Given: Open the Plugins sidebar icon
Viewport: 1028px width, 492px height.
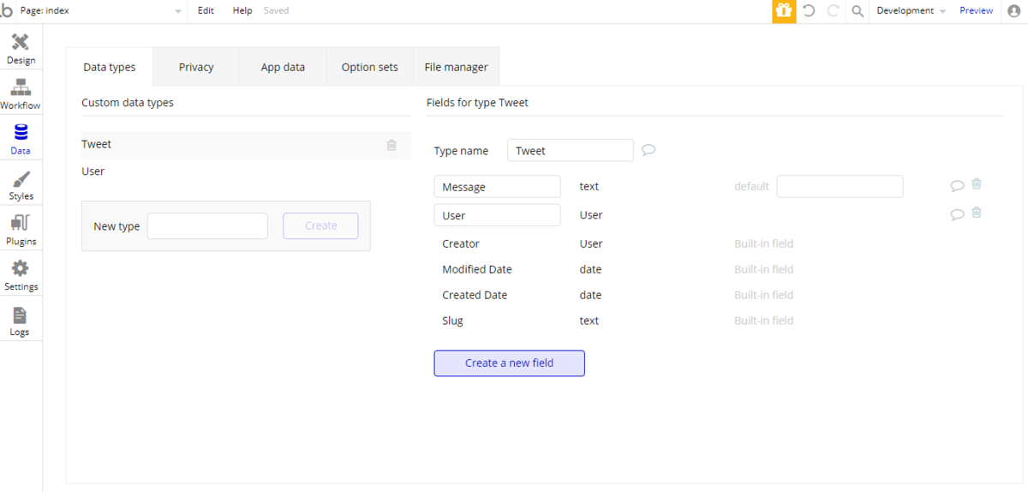Looking at the screenshot, I should click(x=21, y=224).
